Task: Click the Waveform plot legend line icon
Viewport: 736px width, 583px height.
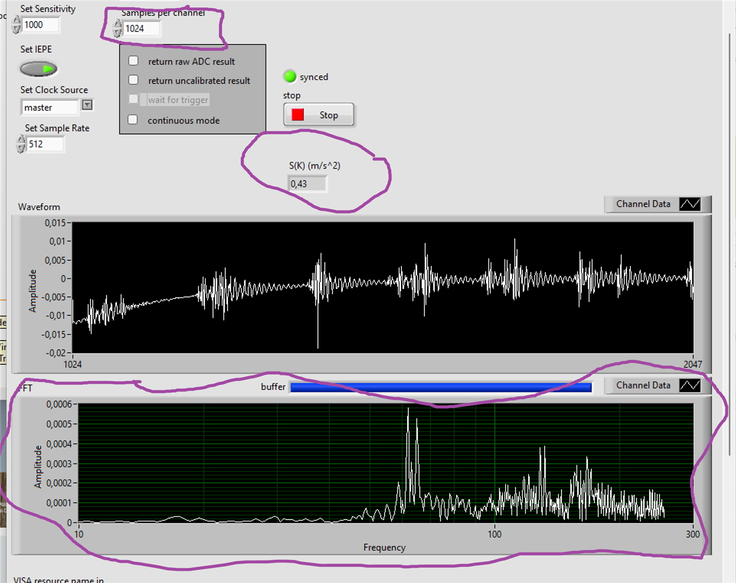Action: [690, 204]
